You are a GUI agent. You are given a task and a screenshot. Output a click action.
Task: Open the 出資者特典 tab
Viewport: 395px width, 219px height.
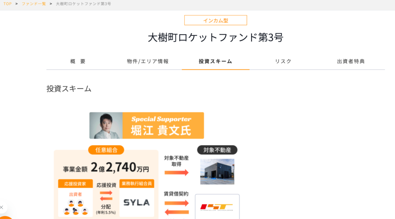[x=351, y=61]
